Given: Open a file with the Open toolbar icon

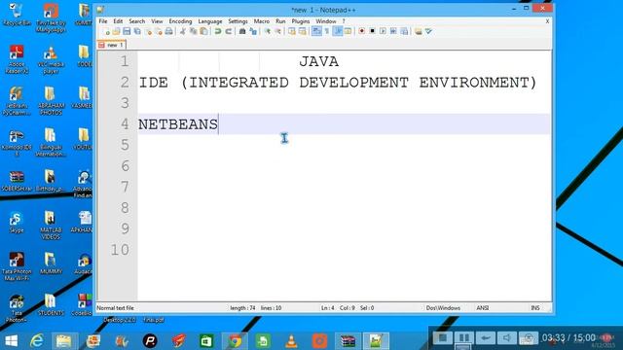Looking at the screenshot, I should [x=116, y=31].
